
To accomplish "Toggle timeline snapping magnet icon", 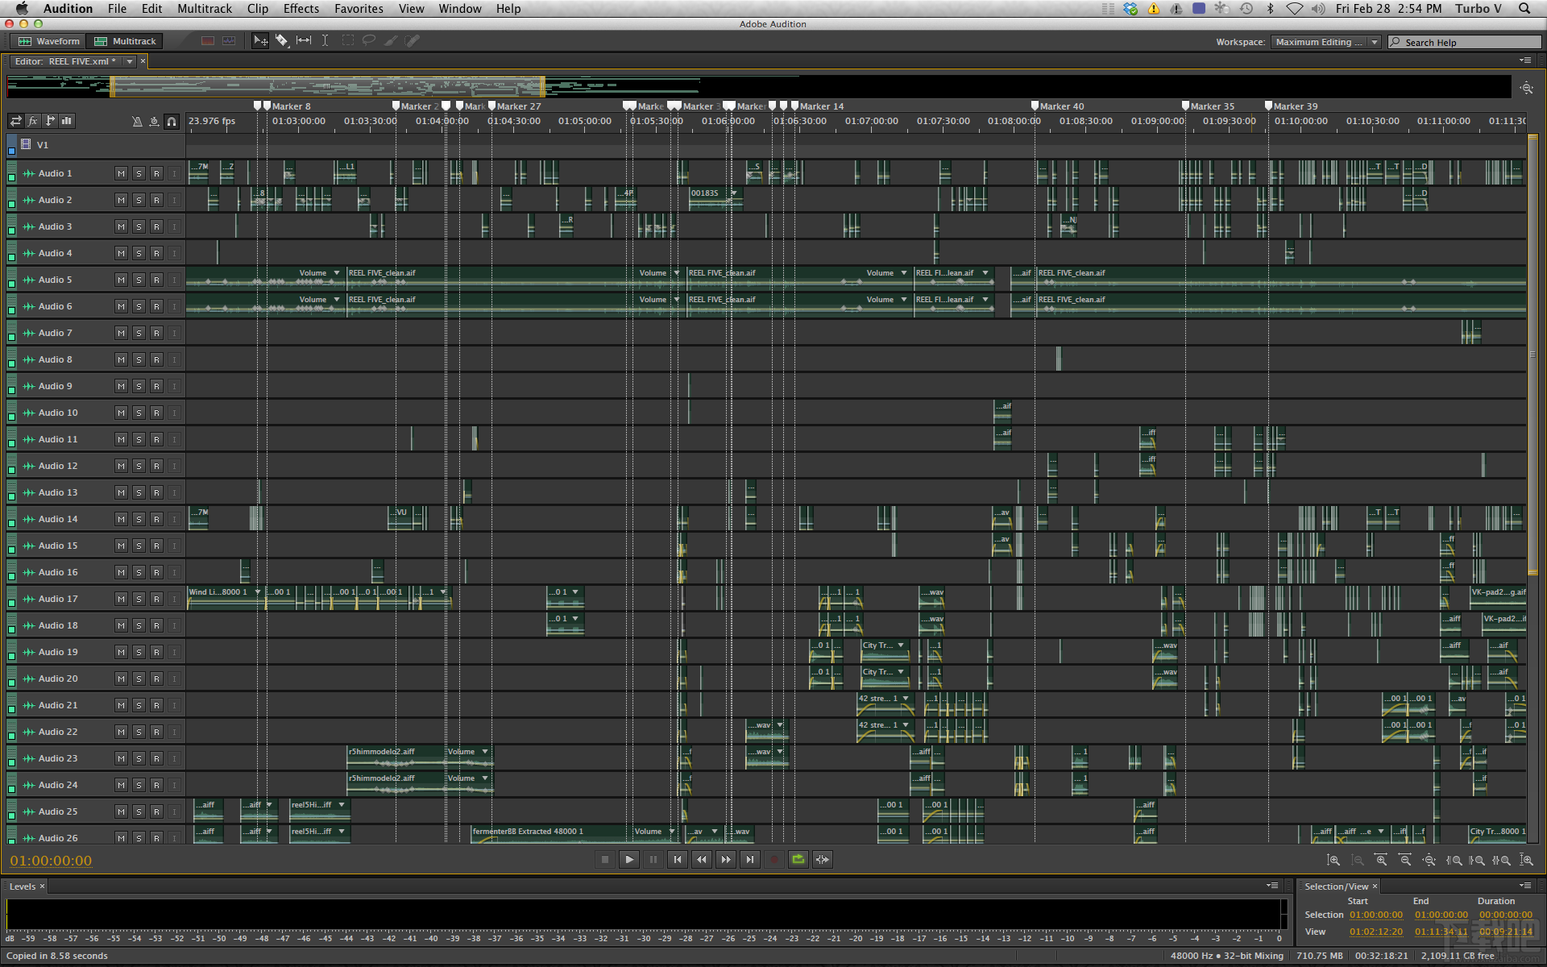I will point(172,121).
